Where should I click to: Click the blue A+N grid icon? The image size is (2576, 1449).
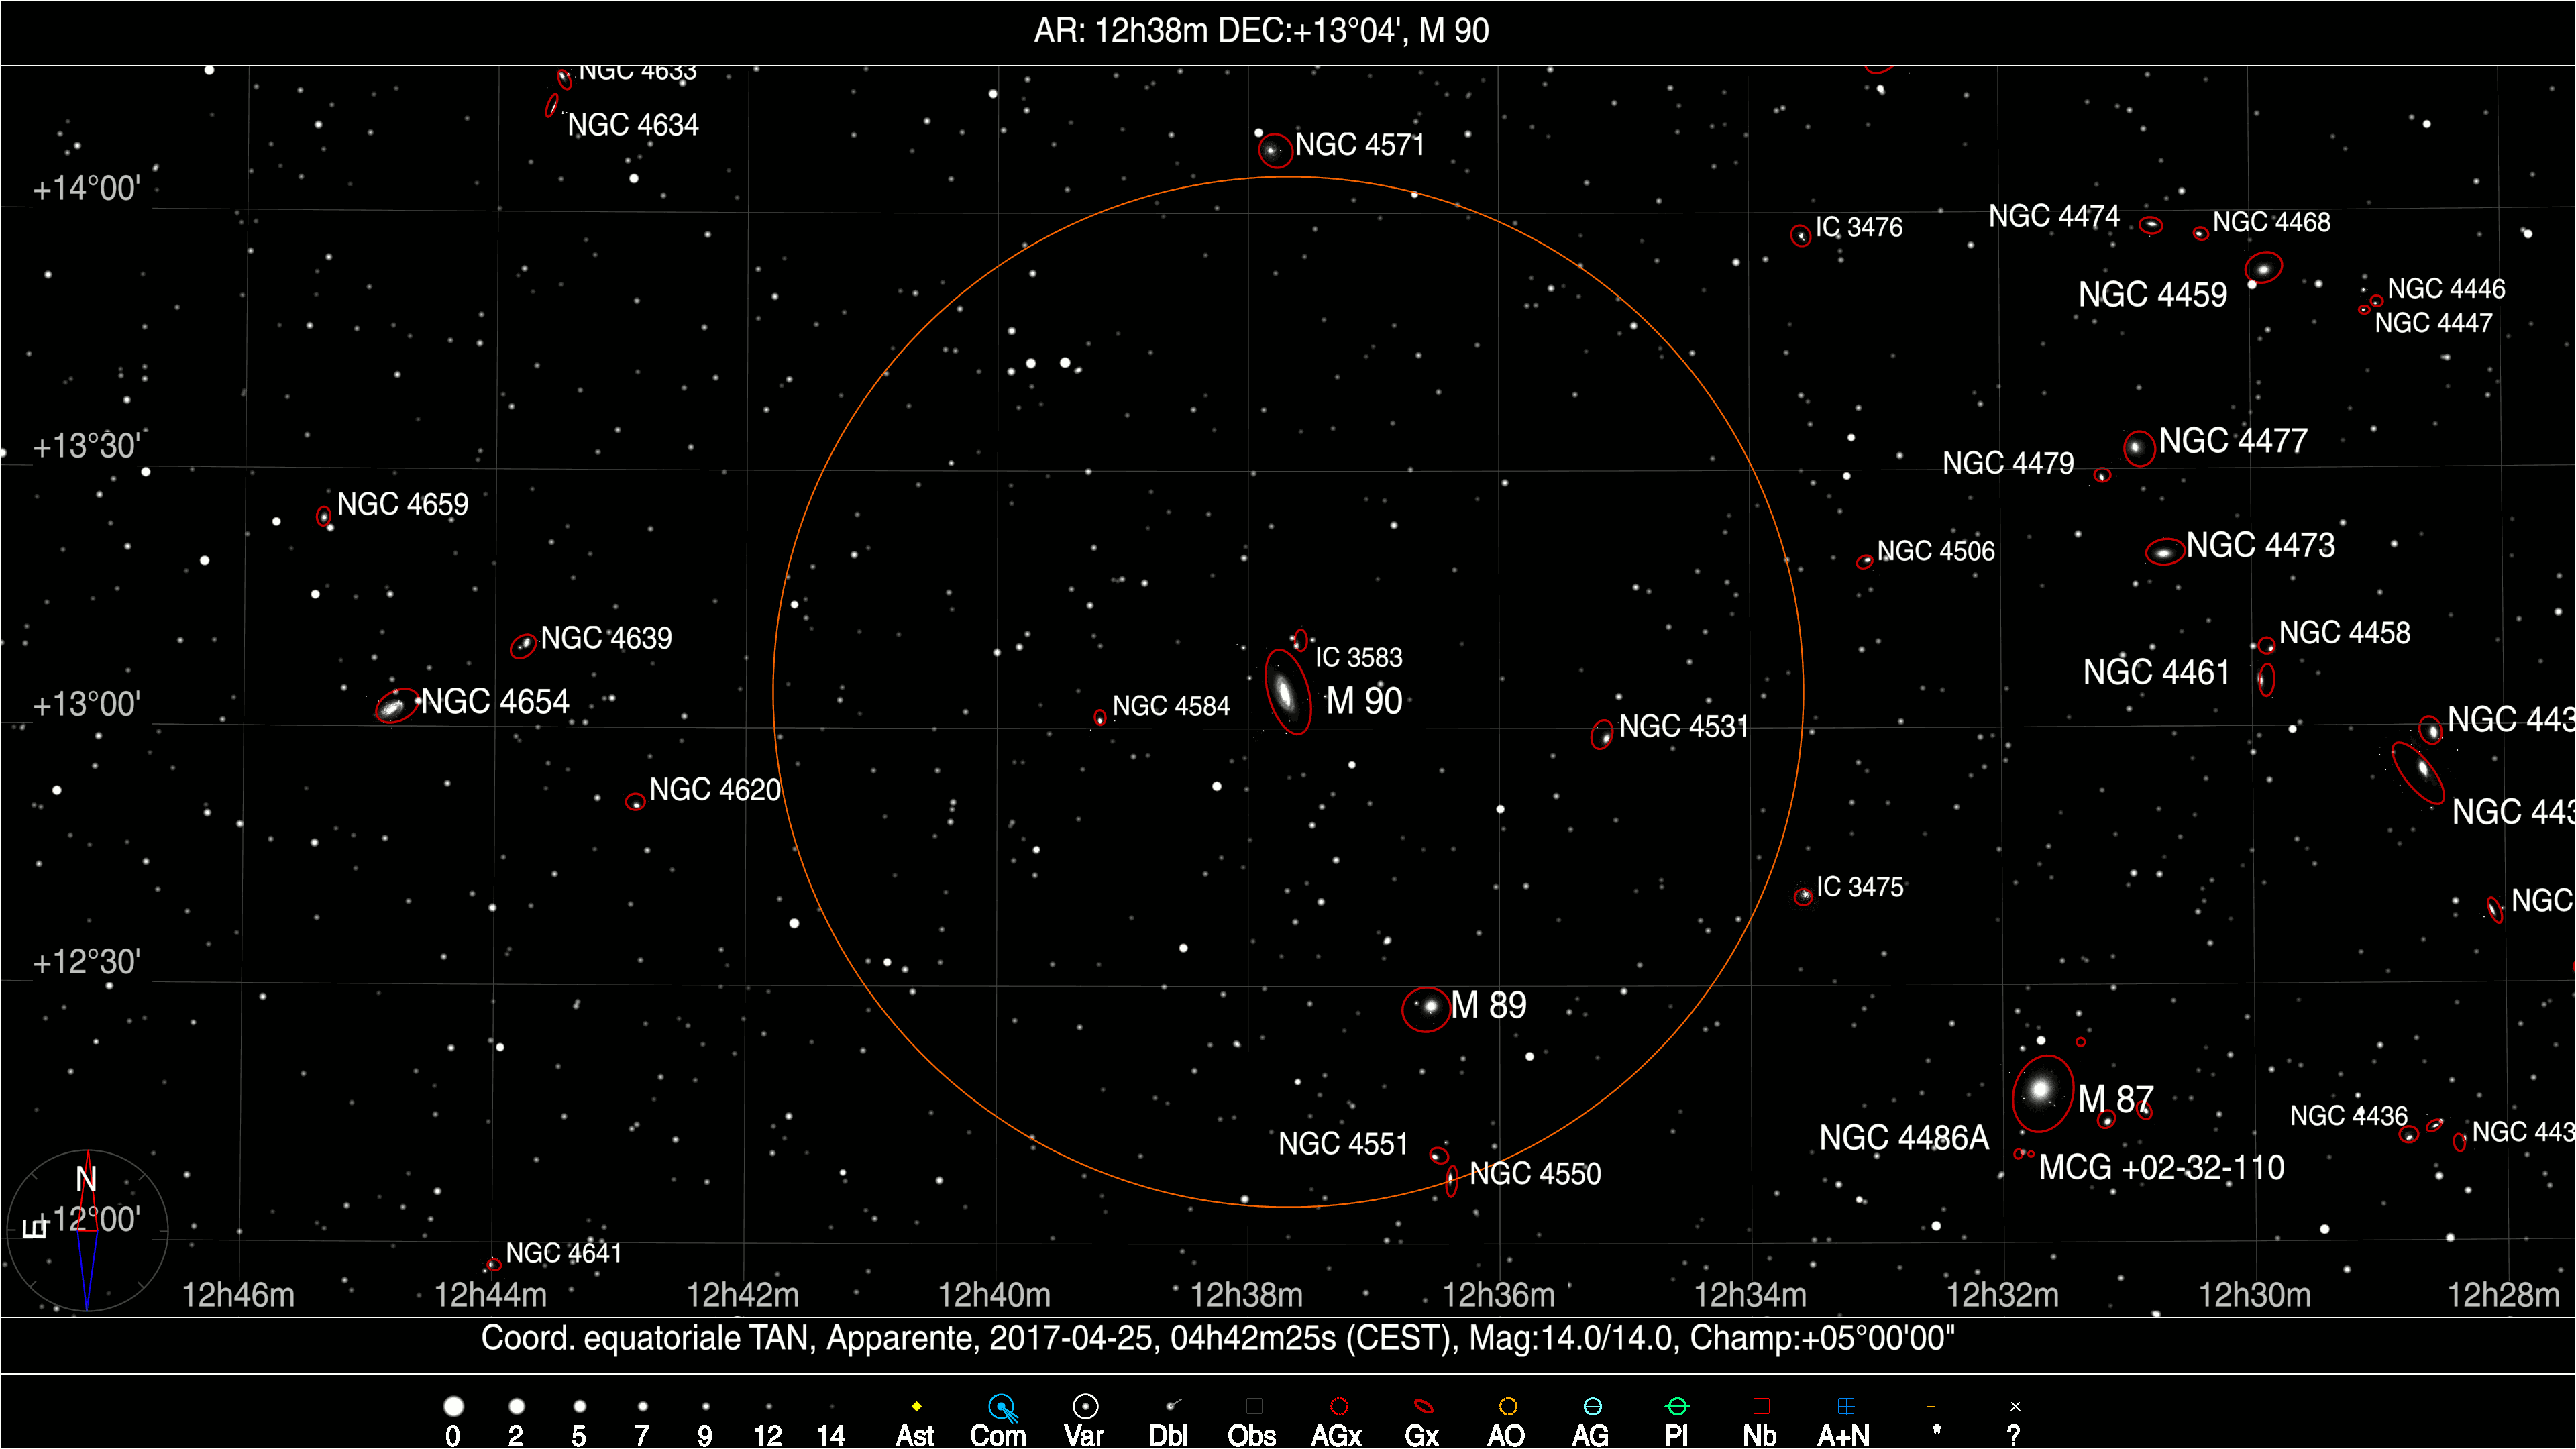1846,1407
